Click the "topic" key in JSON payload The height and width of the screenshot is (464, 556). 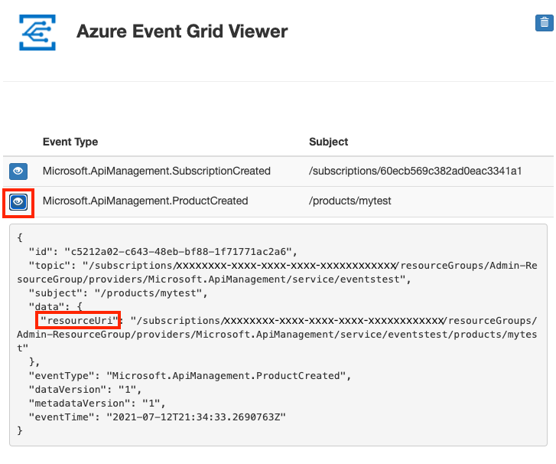(53, 266)
